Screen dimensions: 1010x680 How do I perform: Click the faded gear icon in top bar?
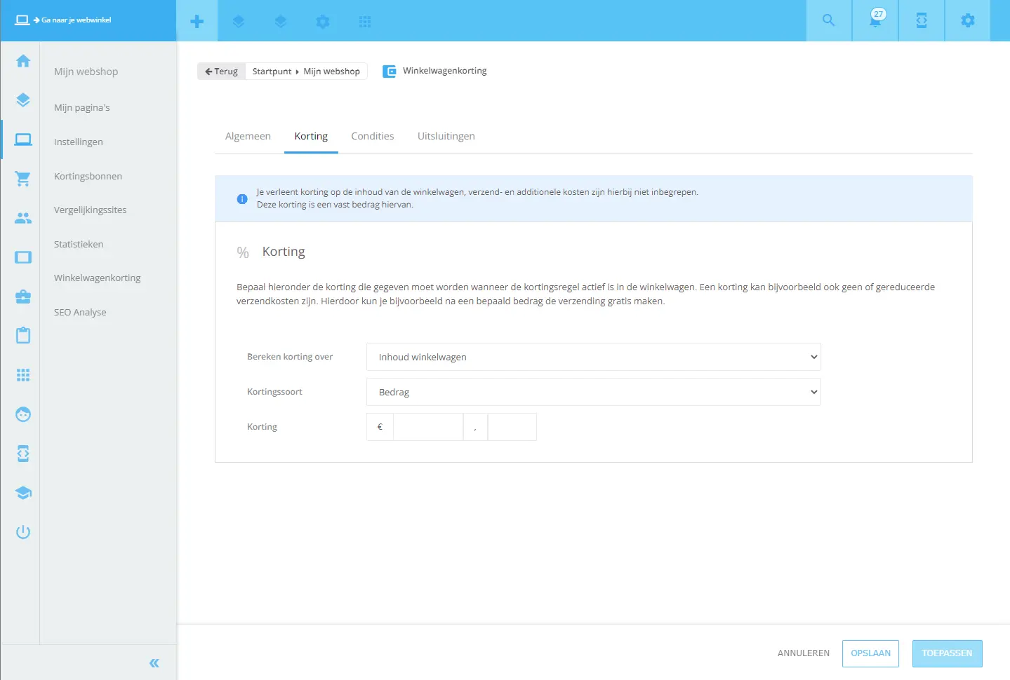coord(323,22)
